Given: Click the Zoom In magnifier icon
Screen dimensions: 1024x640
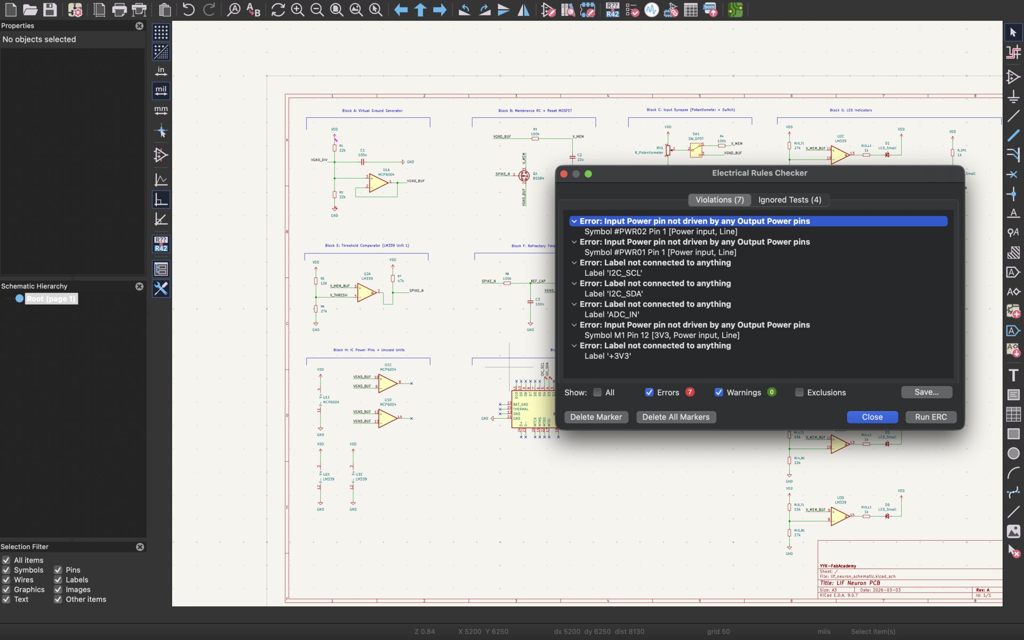Looking at the screenshot, I should click(298, 10).
